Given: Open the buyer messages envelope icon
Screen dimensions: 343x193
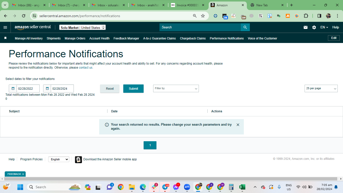Looking at the screenshot, I should (x=306, y=27).
